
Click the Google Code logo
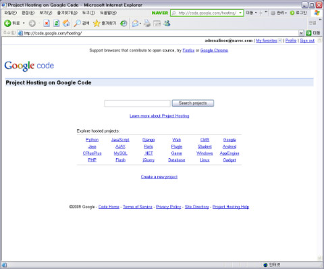pos(29,66)
